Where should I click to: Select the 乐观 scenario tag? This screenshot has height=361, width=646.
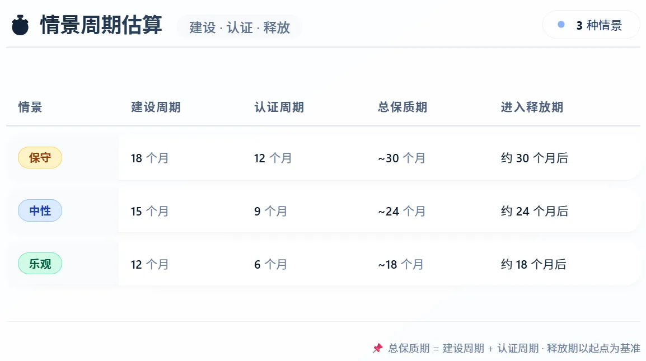(x=40, y=264)
